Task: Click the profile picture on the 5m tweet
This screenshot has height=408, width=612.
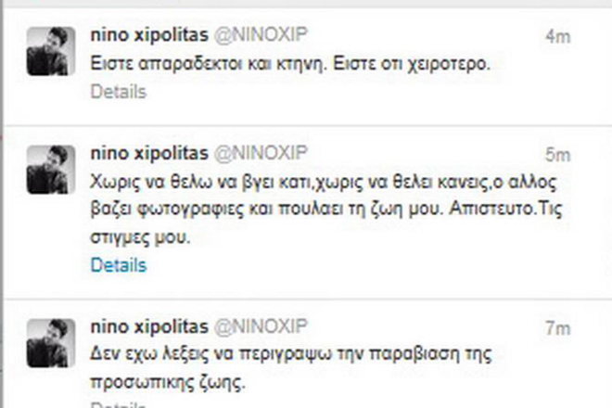Action: 51,170
